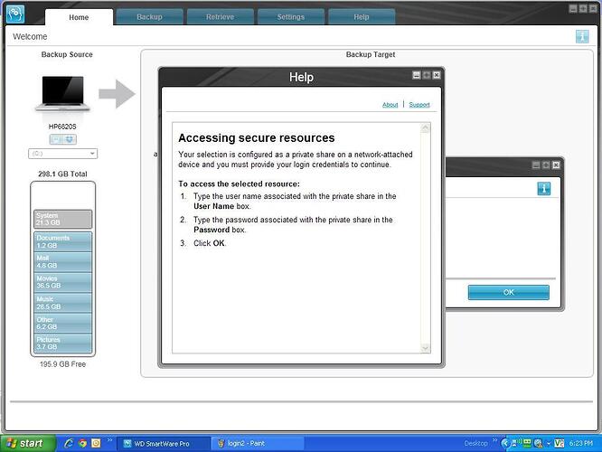Click the WD SmartWare logo icon
This screenshot has height=452, width=602.
coord(15,14)
